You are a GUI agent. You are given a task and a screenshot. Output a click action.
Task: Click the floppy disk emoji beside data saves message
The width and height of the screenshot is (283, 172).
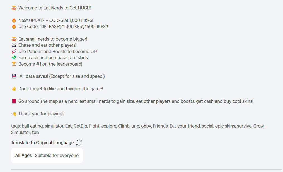pos(14,76)
